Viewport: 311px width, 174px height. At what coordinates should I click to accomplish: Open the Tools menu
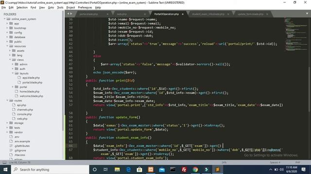tap(60, 8)
